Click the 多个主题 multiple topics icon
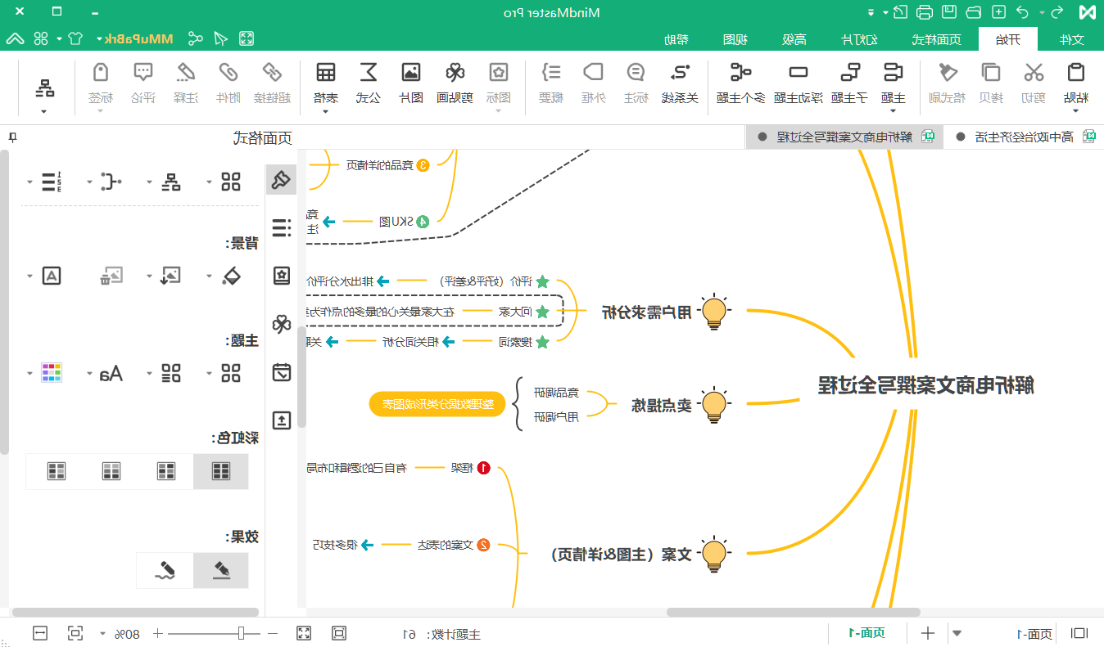 point(741,74)
